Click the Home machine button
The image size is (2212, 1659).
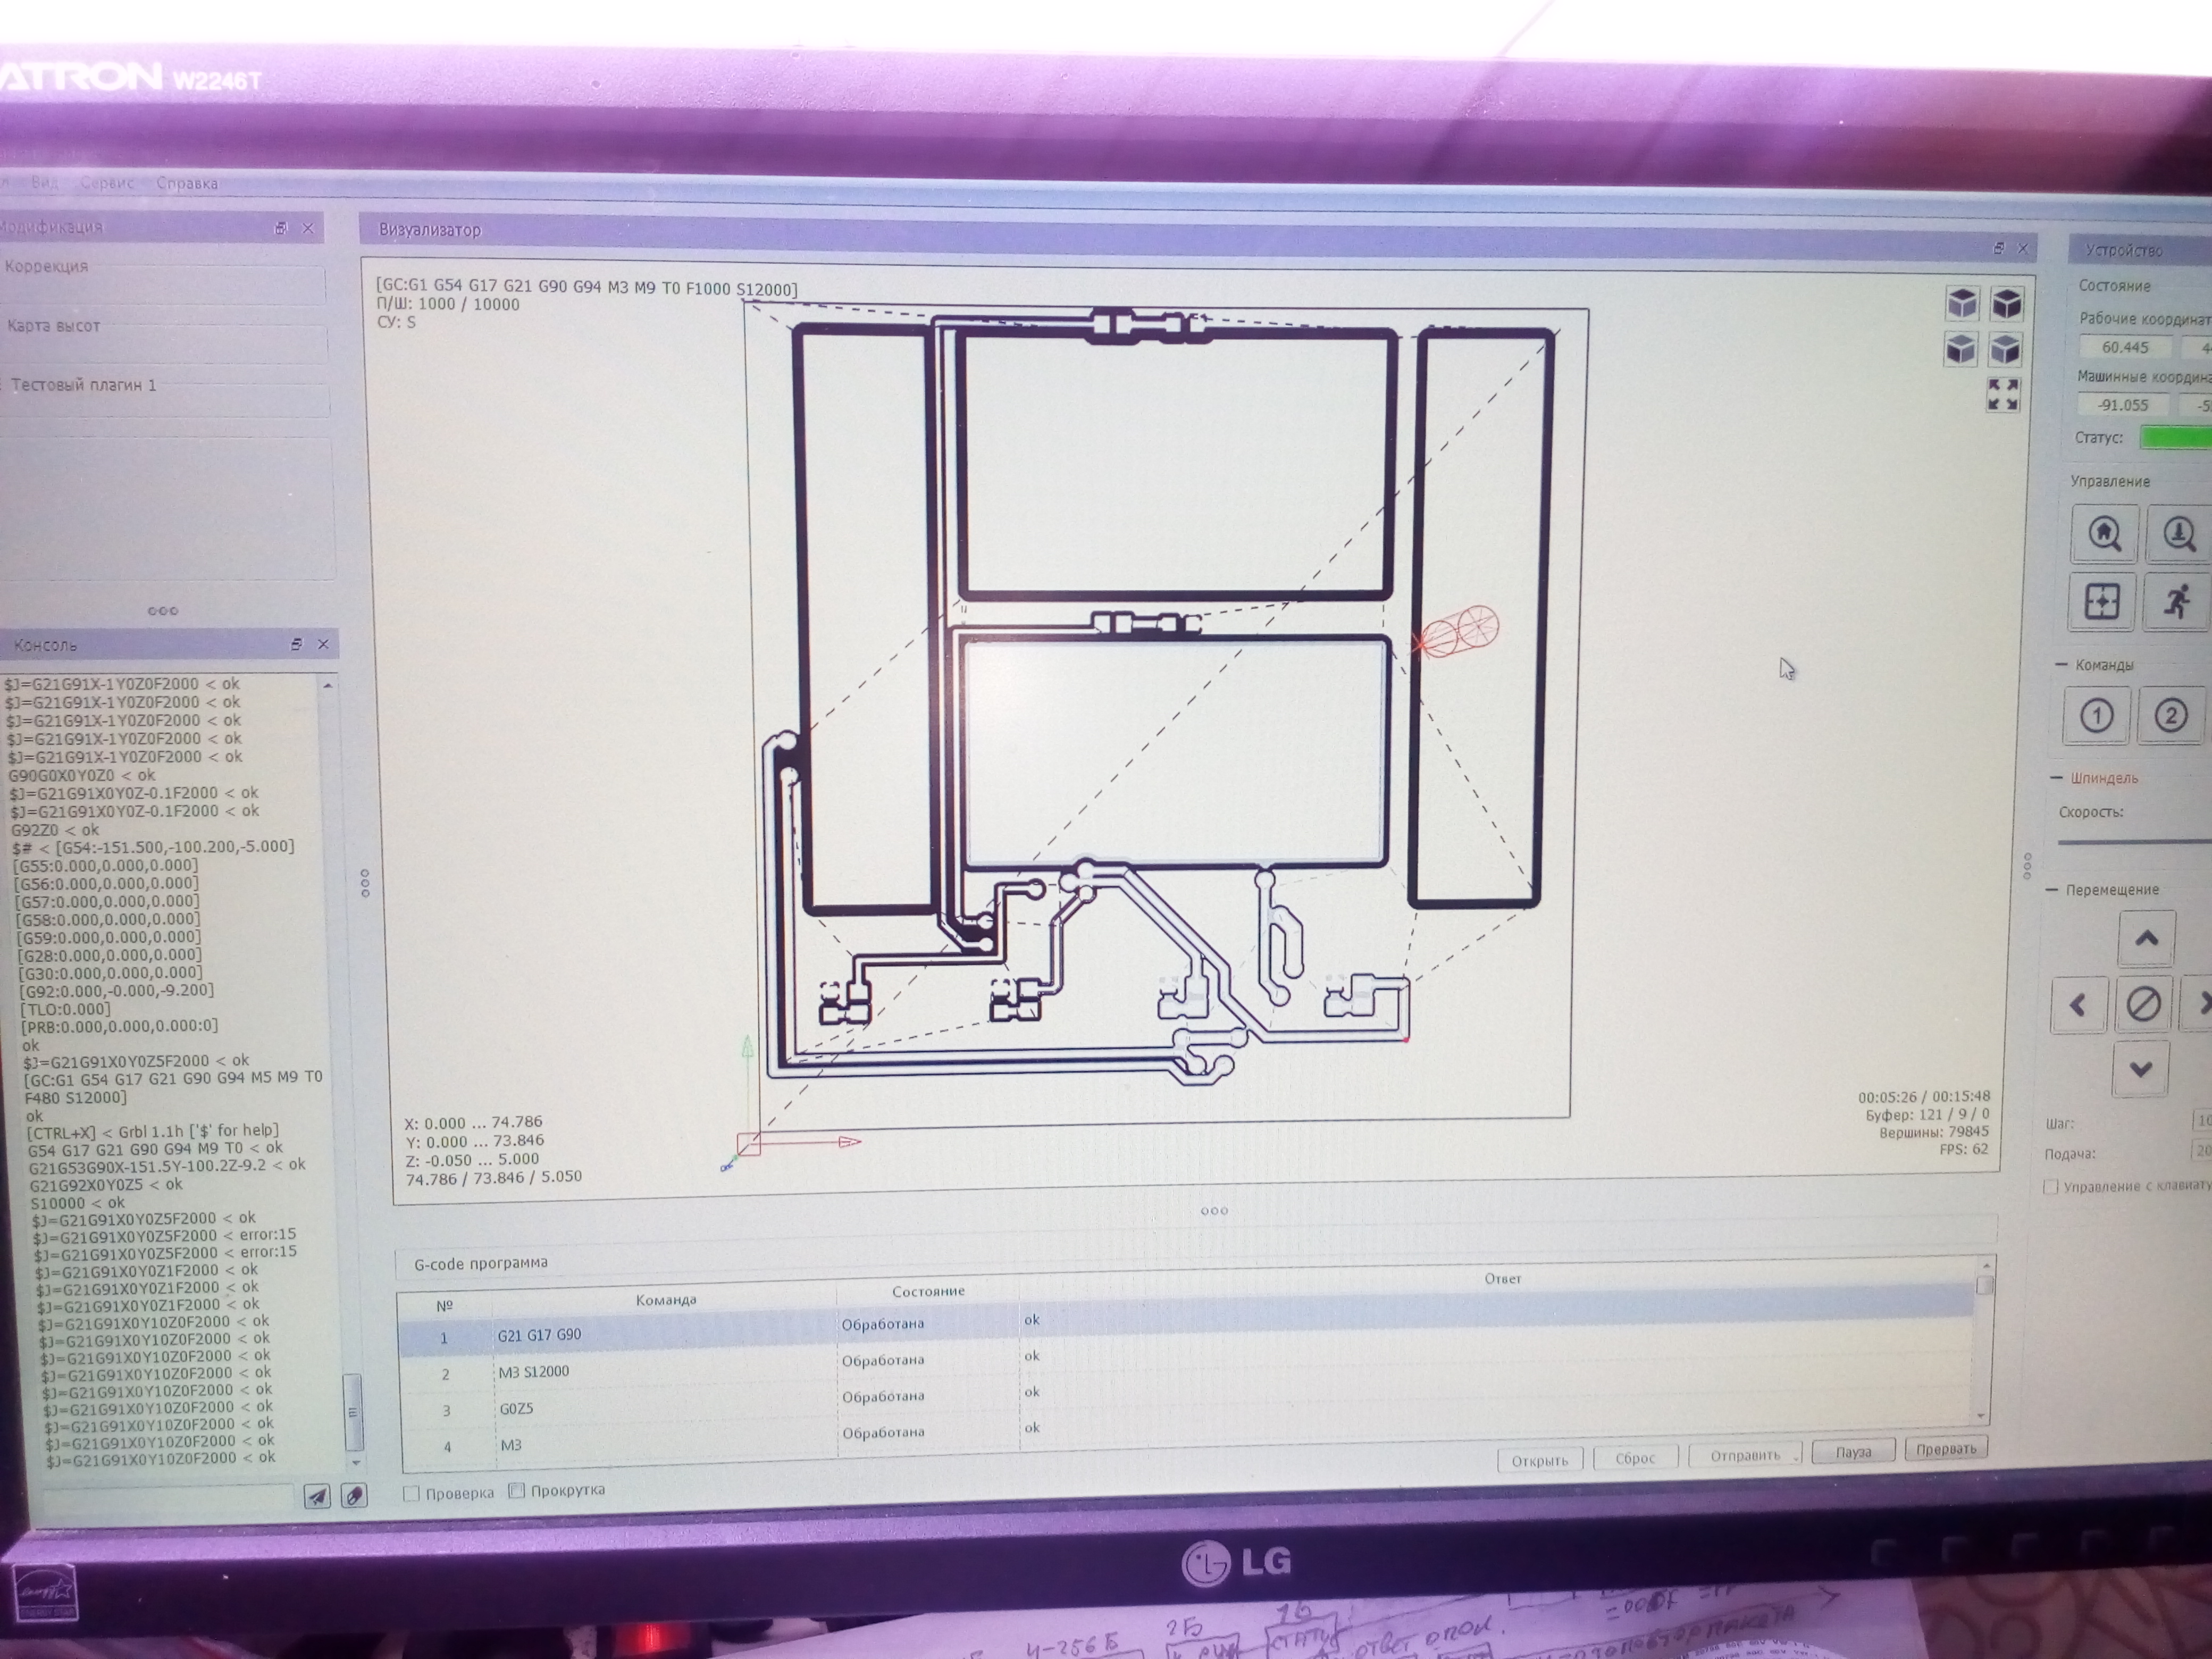[2104, 534]
